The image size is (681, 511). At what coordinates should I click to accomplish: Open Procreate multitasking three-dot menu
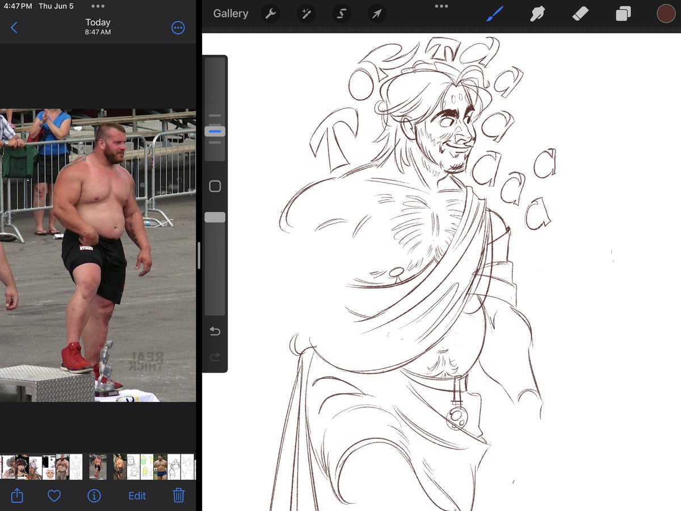pyautogui.click(x=441, y=6)
